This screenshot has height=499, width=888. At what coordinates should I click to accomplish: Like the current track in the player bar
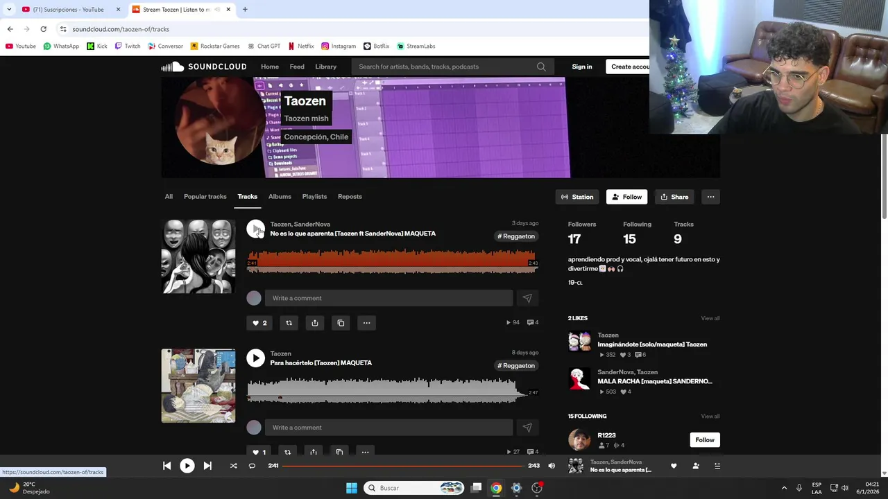(x=674, y=466)
